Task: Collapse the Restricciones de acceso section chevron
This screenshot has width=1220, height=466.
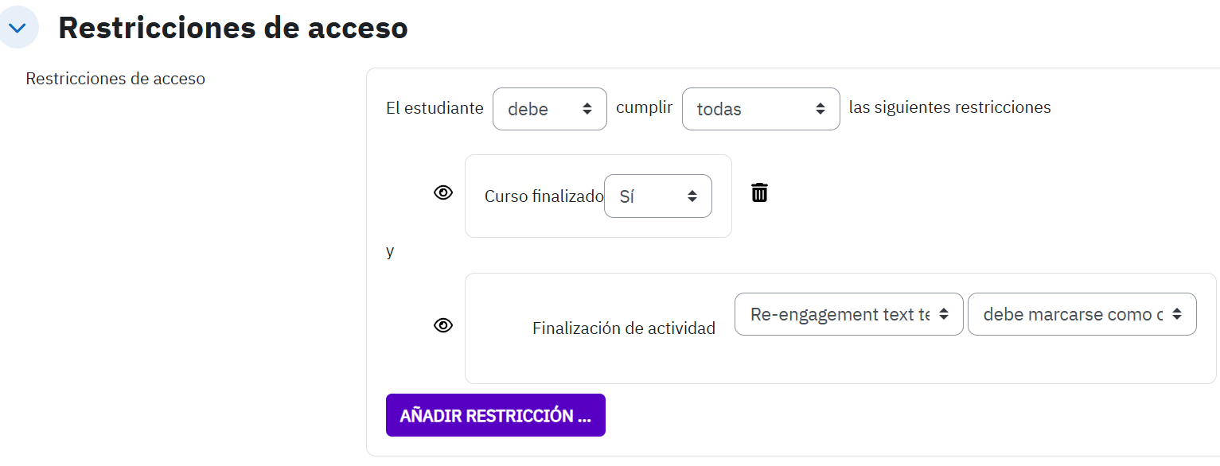Action: (18, 29)
